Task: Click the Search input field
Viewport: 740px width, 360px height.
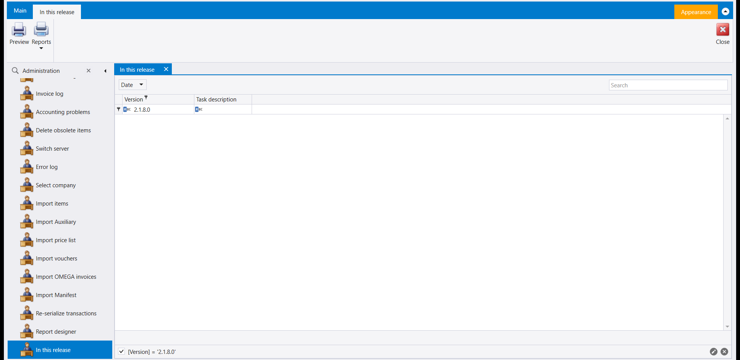Action: coord(668,85)
